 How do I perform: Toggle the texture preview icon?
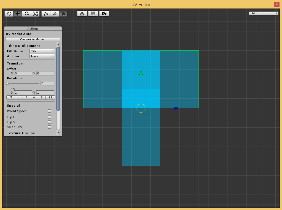pyautogui.click(x=93, y=14)
